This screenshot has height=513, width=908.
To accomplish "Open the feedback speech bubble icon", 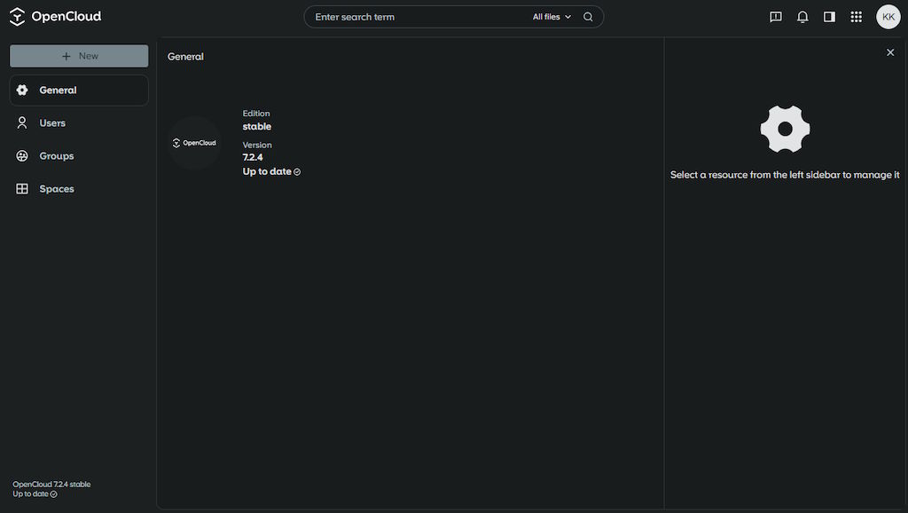I will coord(775,17).
